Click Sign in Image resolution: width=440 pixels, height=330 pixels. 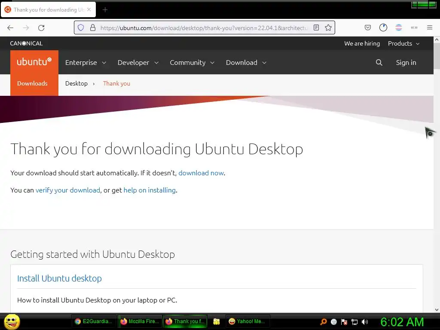[x=406, y=62]
